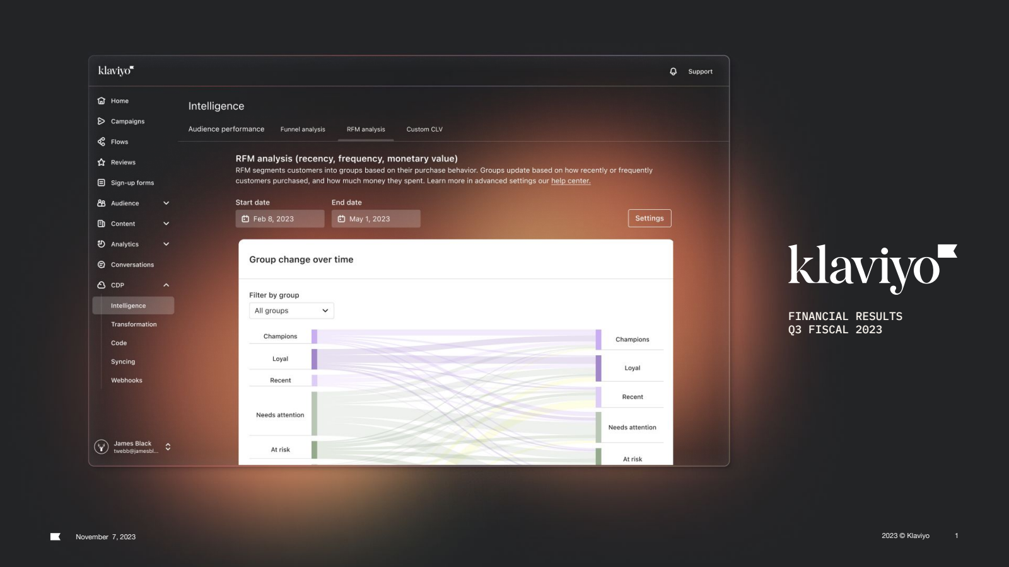Click the Home label in the sidebar

[x=120, y=101]
